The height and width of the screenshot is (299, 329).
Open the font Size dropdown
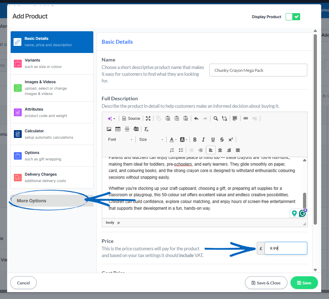(151, 140)
